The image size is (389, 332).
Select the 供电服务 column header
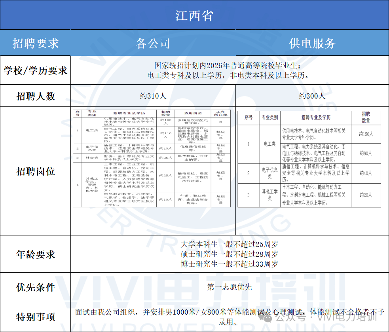point(312,43)
